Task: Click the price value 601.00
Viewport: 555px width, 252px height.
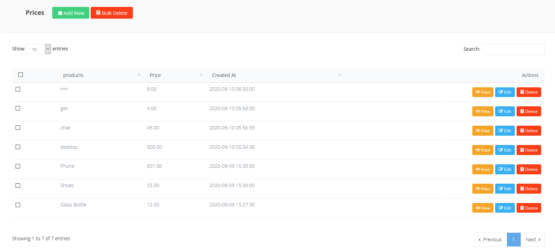Action: tap(154, 166)
